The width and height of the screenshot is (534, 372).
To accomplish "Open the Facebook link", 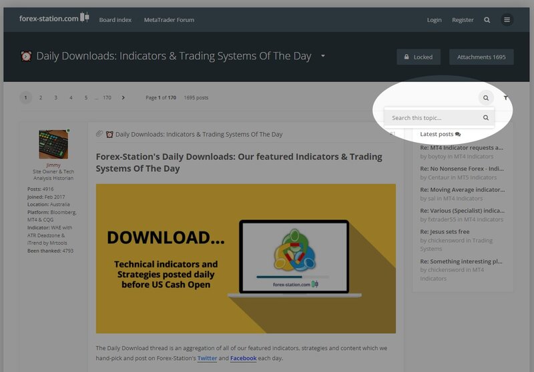I will pos(243,358).
